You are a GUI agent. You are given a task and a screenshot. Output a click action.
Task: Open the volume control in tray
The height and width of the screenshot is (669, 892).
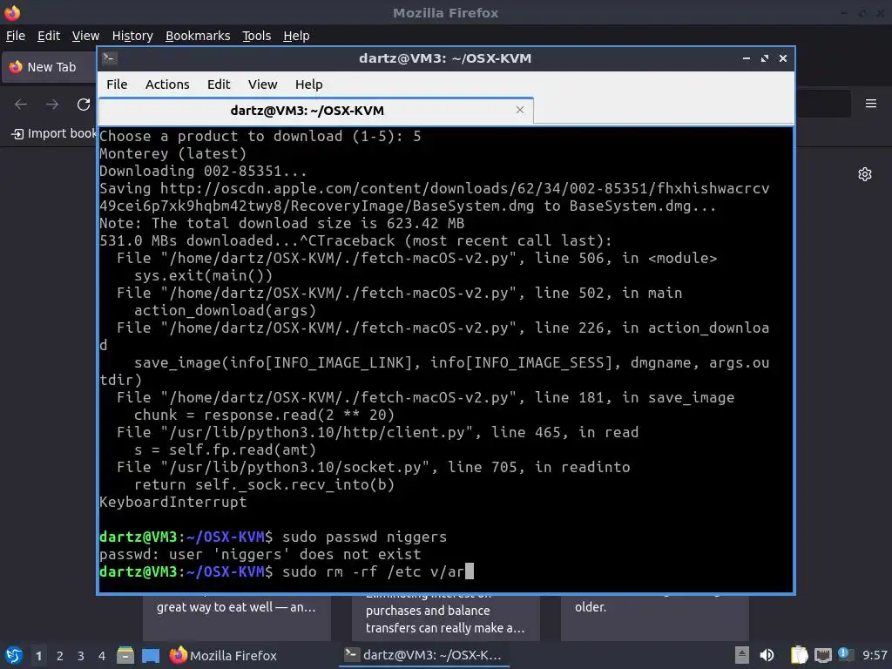(x=767, y=655)
